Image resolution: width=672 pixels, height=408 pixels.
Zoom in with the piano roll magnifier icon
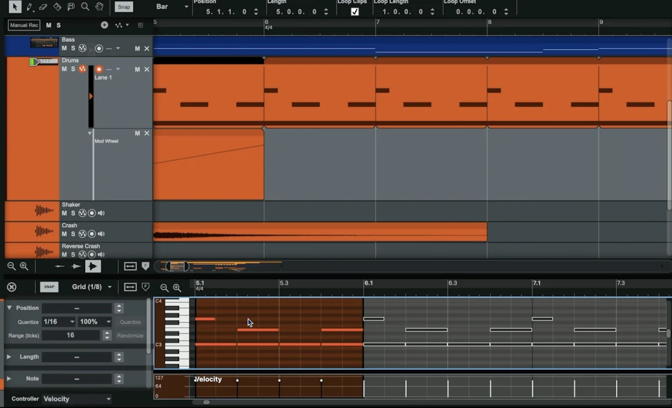(177, 287)
